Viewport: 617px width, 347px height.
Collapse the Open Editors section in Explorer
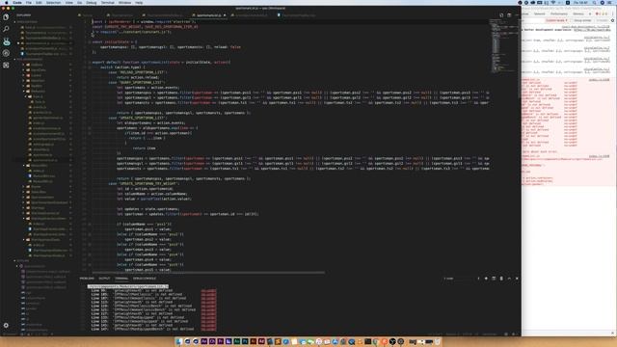(27, 22)
